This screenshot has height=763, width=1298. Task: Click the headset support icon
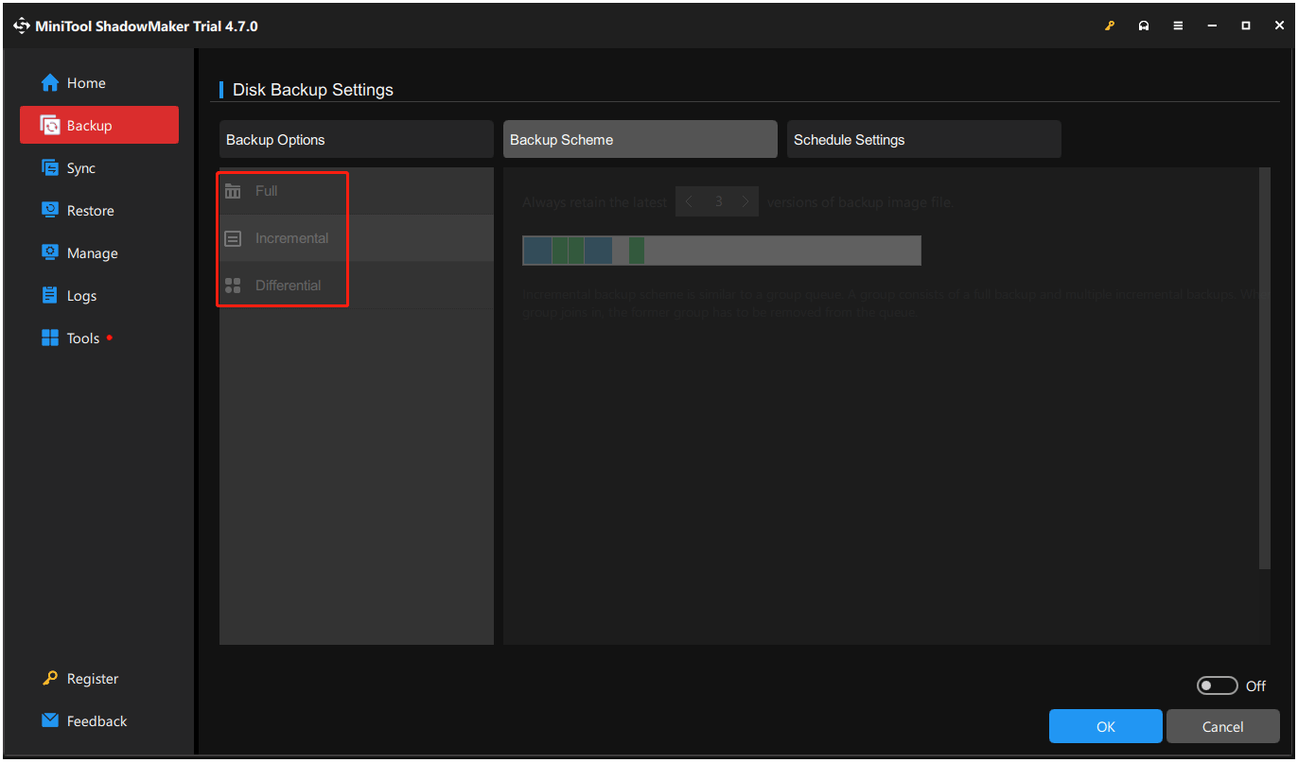tap(1144, 26)
